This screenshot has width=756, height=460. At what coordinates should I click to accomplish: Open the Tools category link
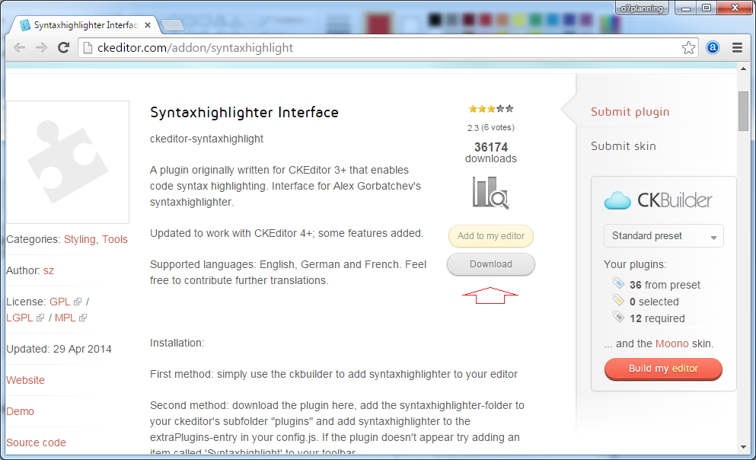(x=115, y=240)
